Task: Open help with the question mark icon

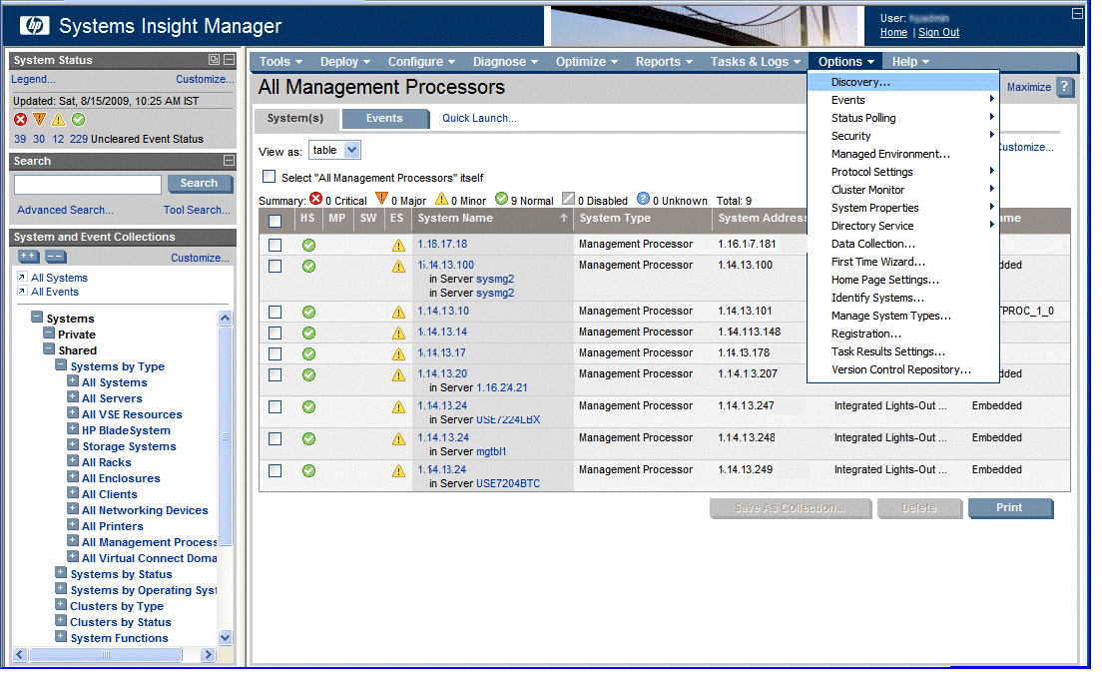Action: [1065, 87]
